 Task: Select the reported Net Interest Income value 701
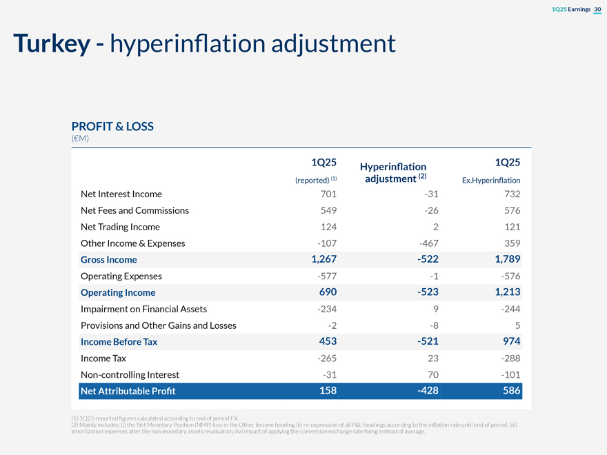[x=328, y=194]
